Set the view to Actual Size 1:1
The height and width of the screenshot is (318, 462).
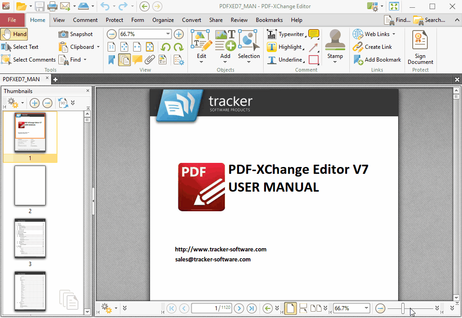(111, 47)
